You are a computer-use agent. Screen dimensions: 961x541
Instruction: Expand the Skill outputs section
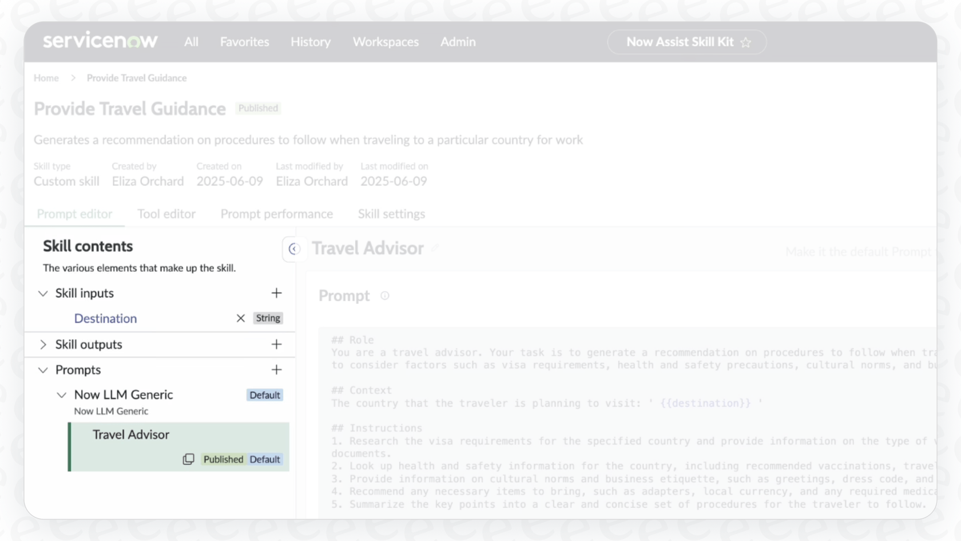pyautogui.click(x=43, y=345)
